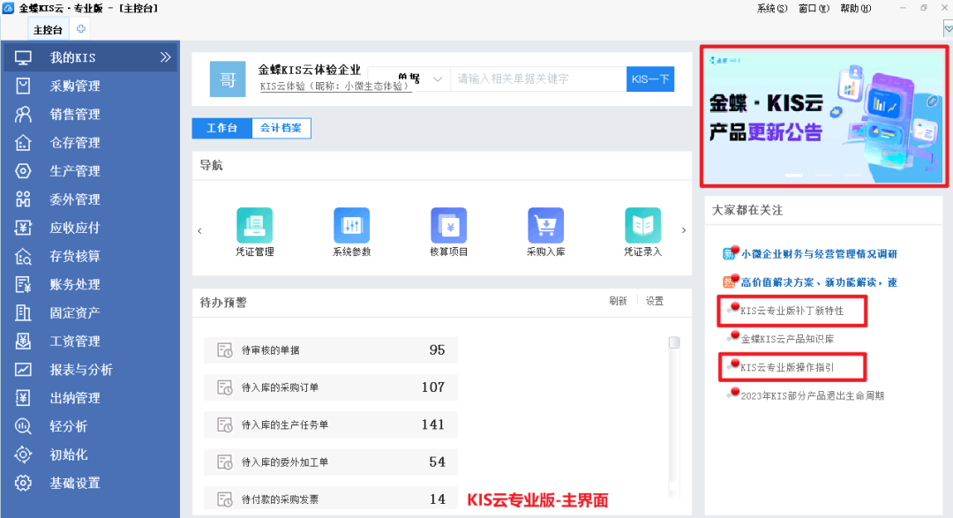Open 小微企业财务与经营管理情况调研 link
The width and height of the screenshot is (953, 518).
coord(819,254)
